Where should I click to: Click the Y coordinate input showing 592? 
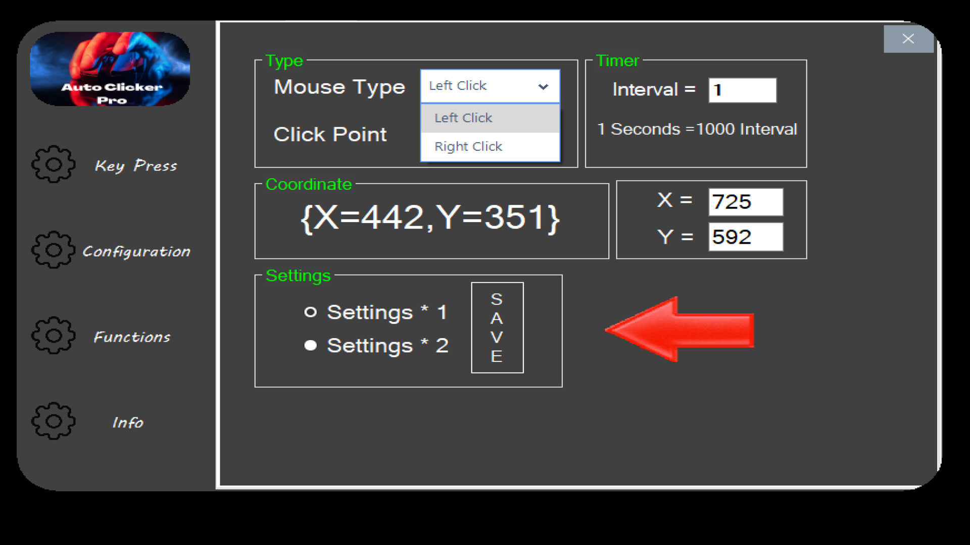pos(746,237)
